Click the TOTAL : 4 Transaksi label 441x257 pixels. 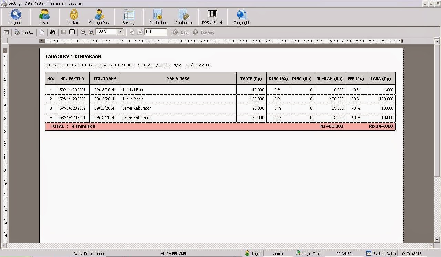pos(73,126)
